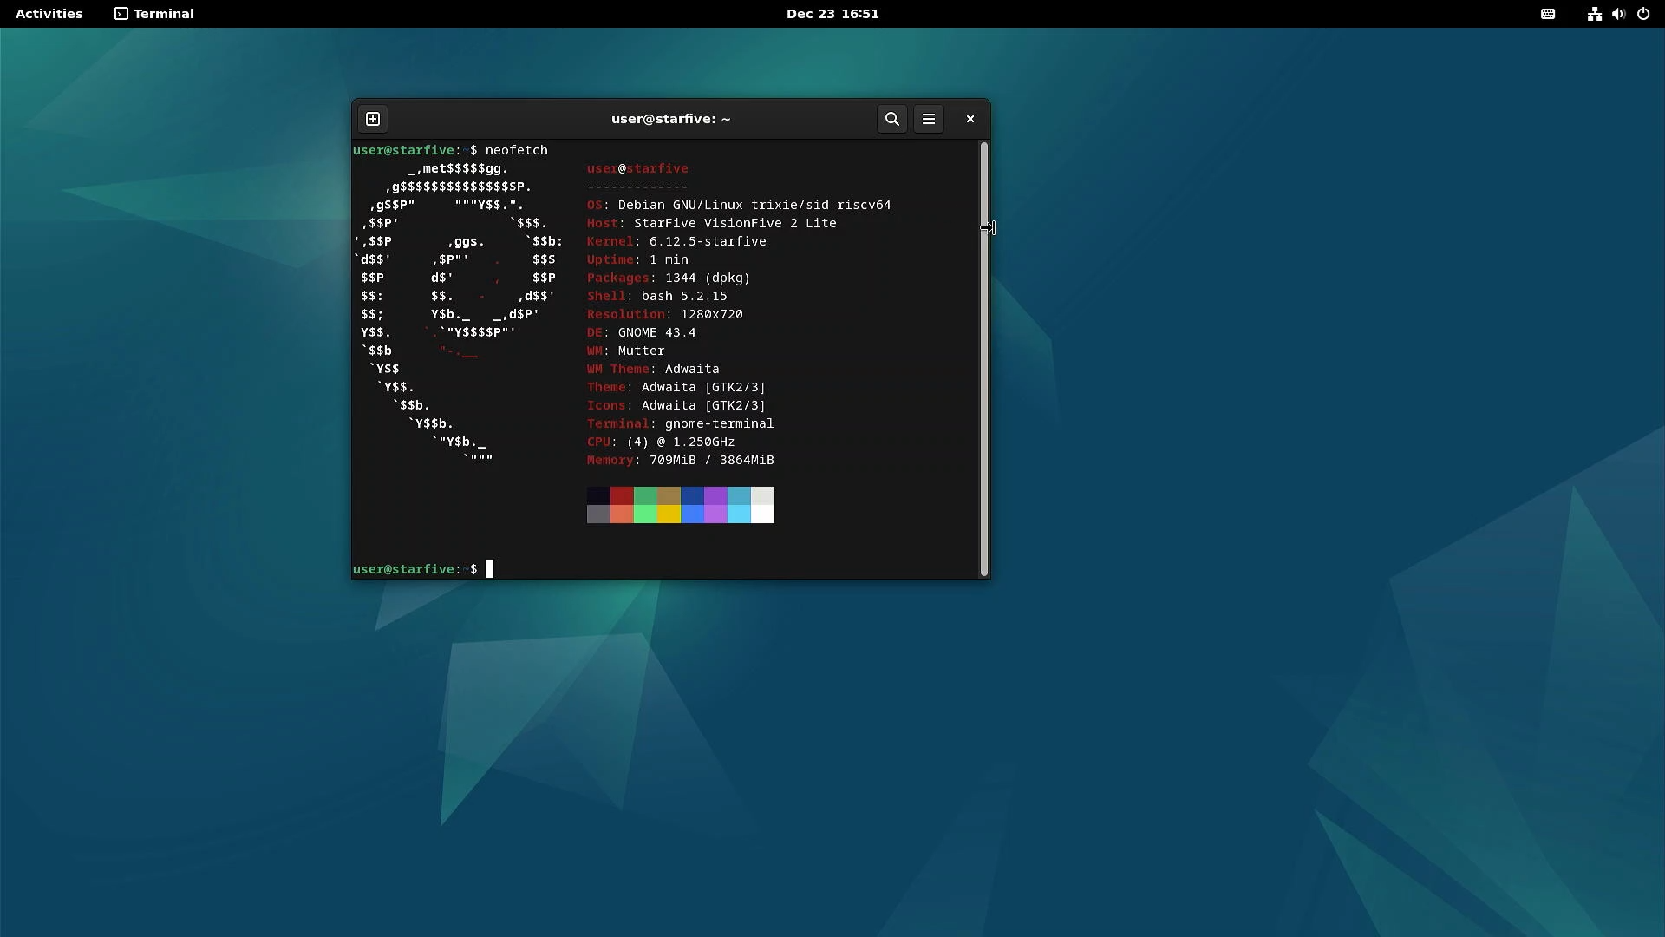
Task: Open the clock and calendar panel
Action: pos(832,14)
